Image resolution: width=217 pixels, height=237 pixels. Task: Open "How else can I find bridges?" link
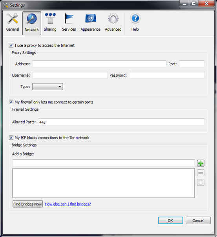click(x=68, y=204)
